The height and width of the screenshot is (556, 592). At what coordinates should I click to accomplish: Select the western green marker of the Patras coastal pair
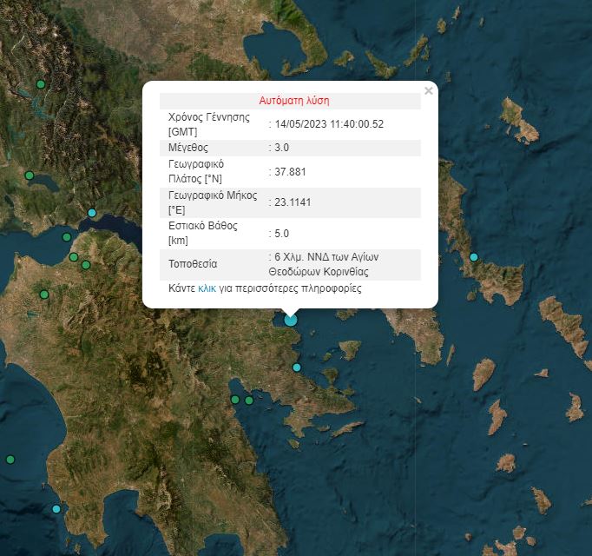click(74, 257)
